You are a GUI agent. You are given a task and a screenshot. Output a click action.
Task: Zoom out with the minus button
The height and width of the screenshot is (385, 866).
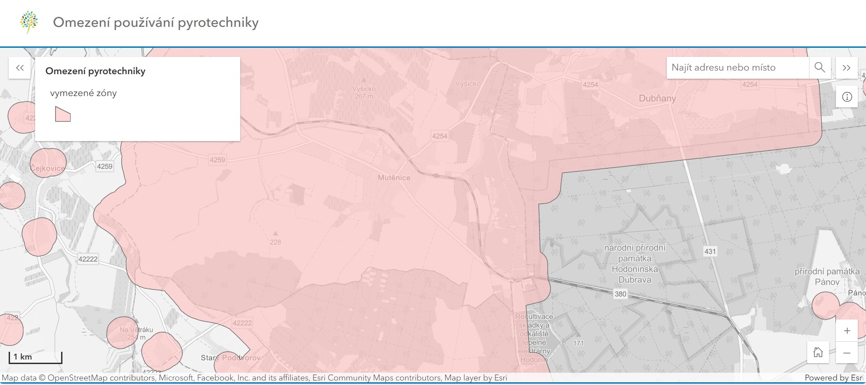tap(847, 353)
